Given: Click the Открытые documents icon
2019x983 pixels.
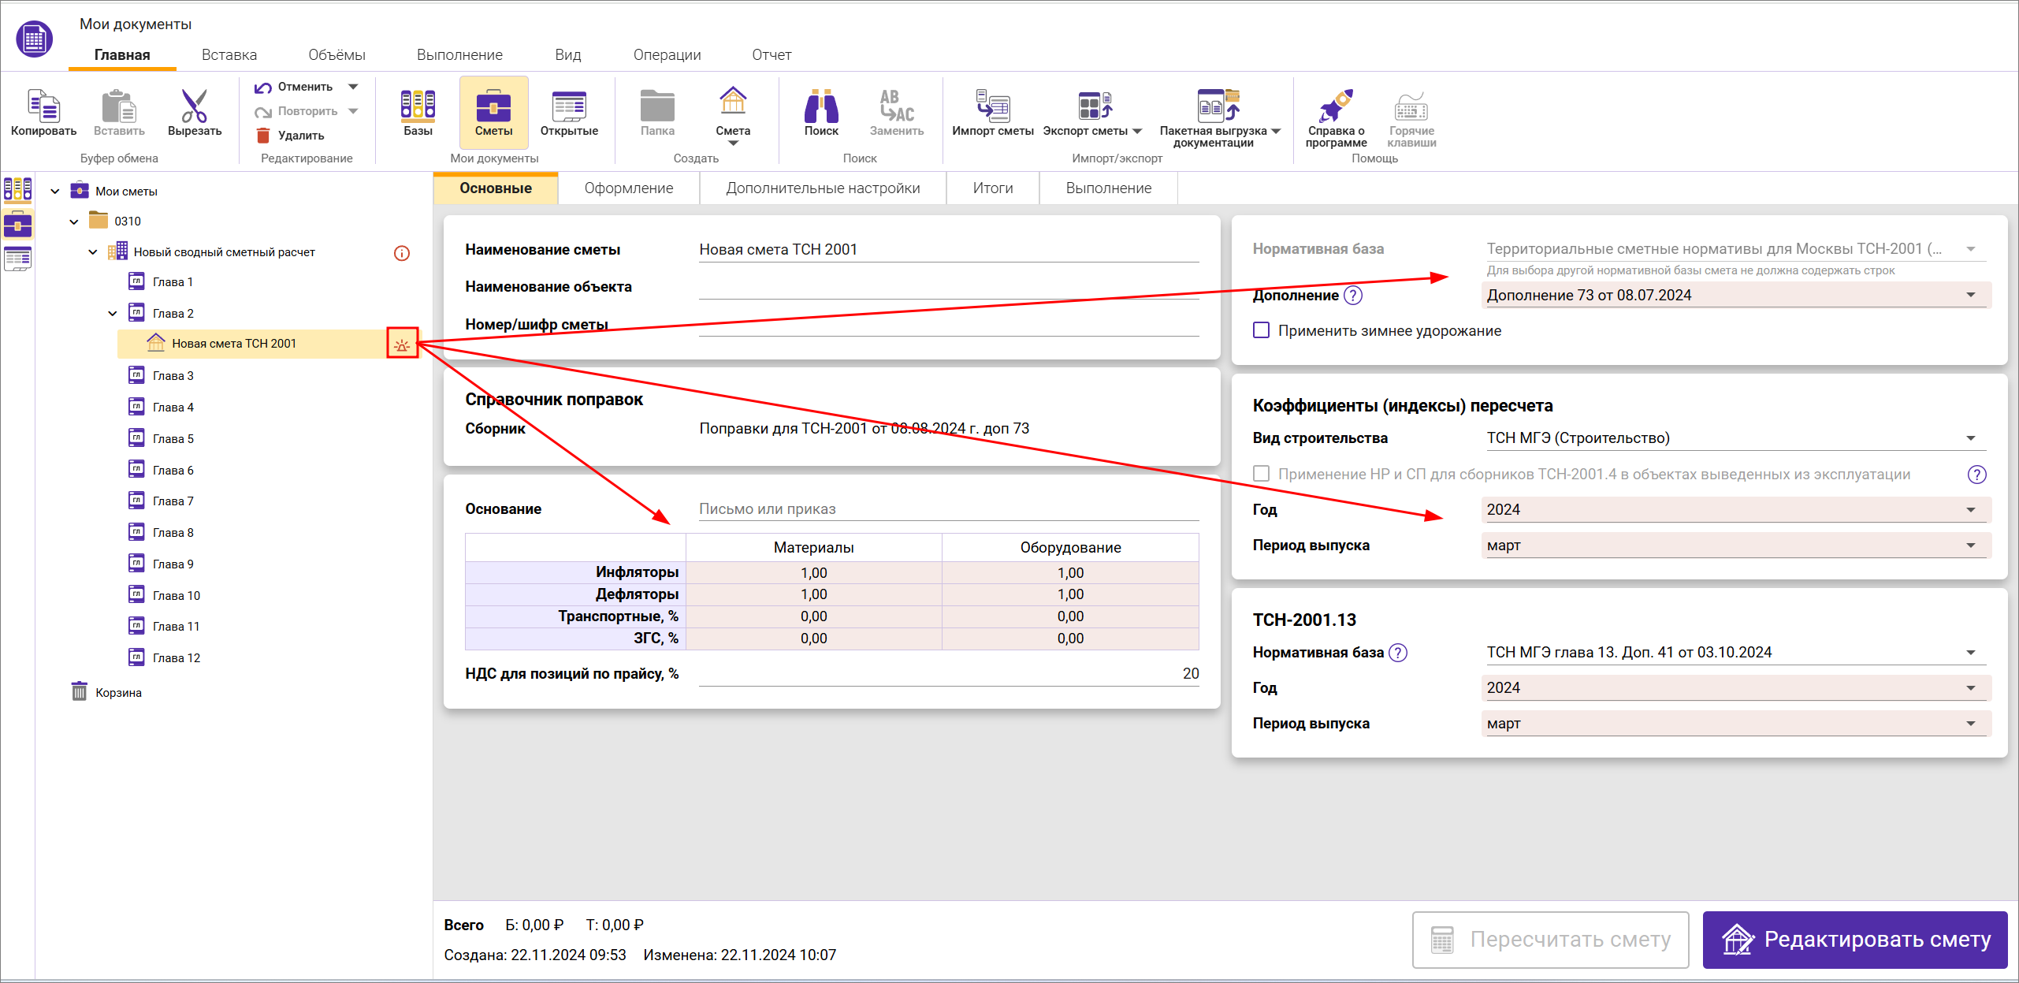Looking at the screenshot, I should 568,106.
